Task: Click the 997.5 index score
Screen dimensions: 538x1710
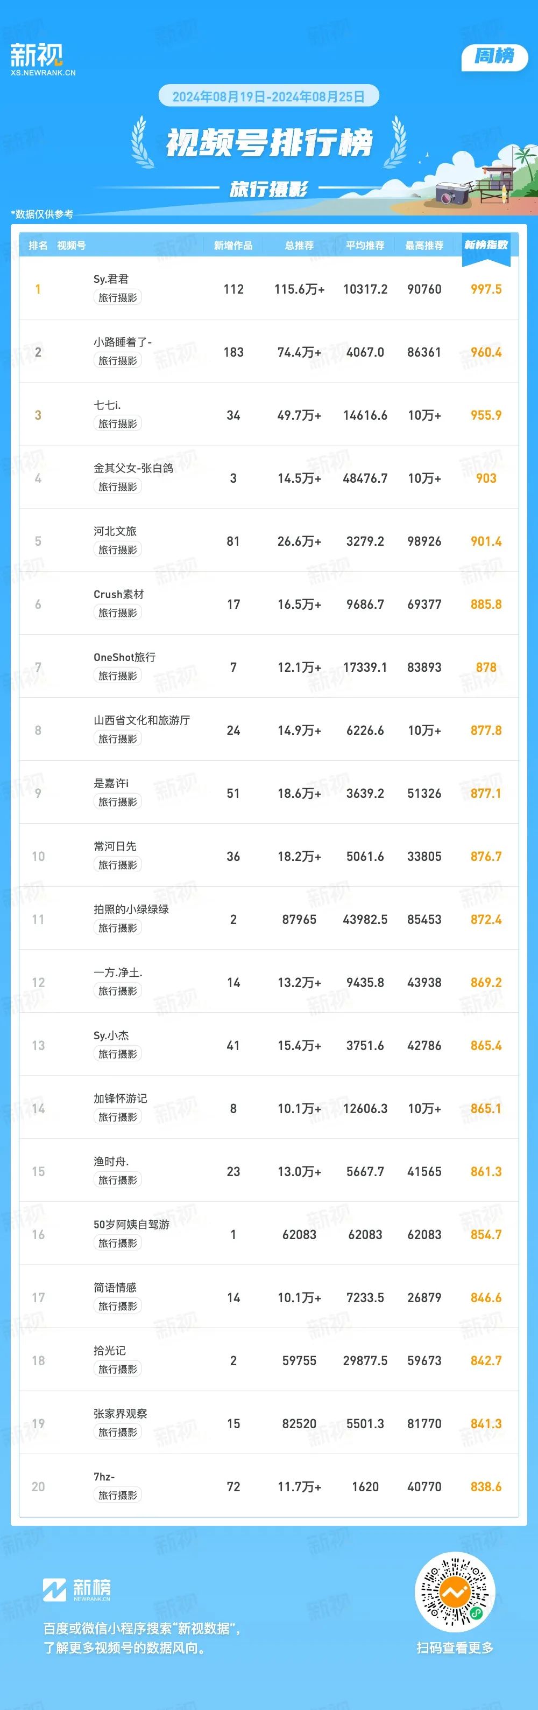Action: pos(486,289)
